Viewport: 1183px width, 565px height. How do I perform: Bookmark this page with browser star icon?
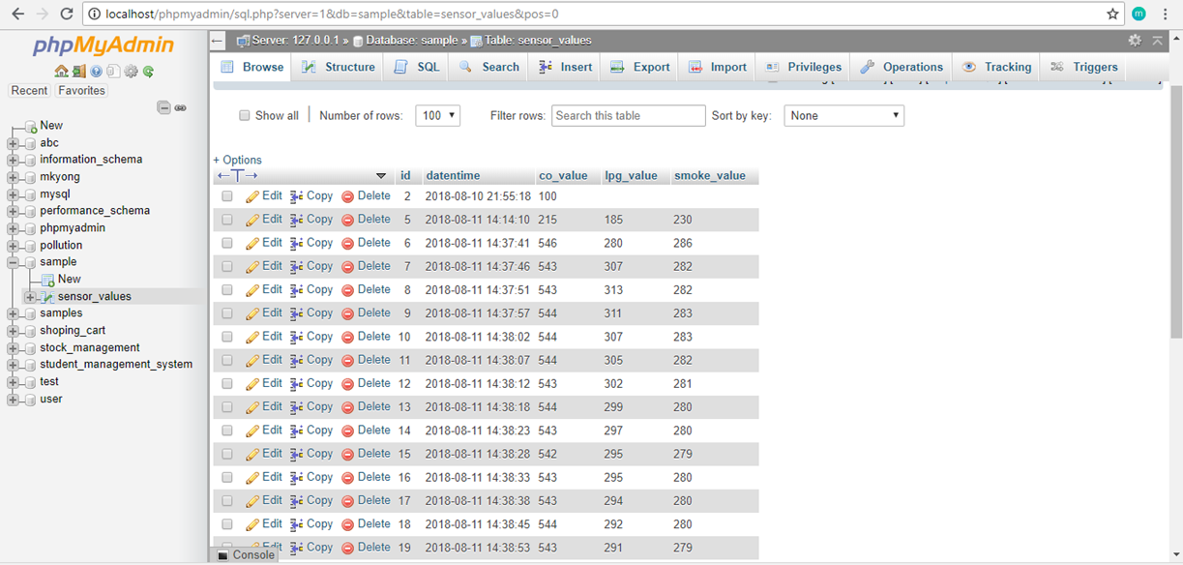pyautogui.click(x=1112, y=14)
